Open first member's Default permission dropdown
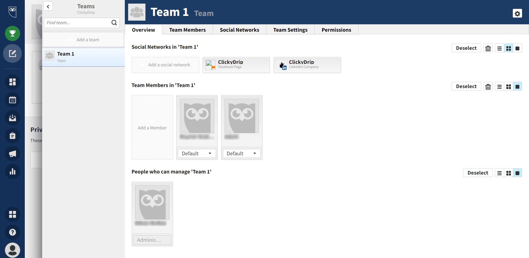Viewport: 529px width, 258px height. coord(197,153)
